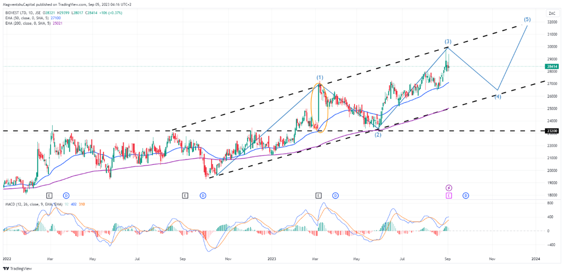Click the earnings E marker near March 2022

50,196
